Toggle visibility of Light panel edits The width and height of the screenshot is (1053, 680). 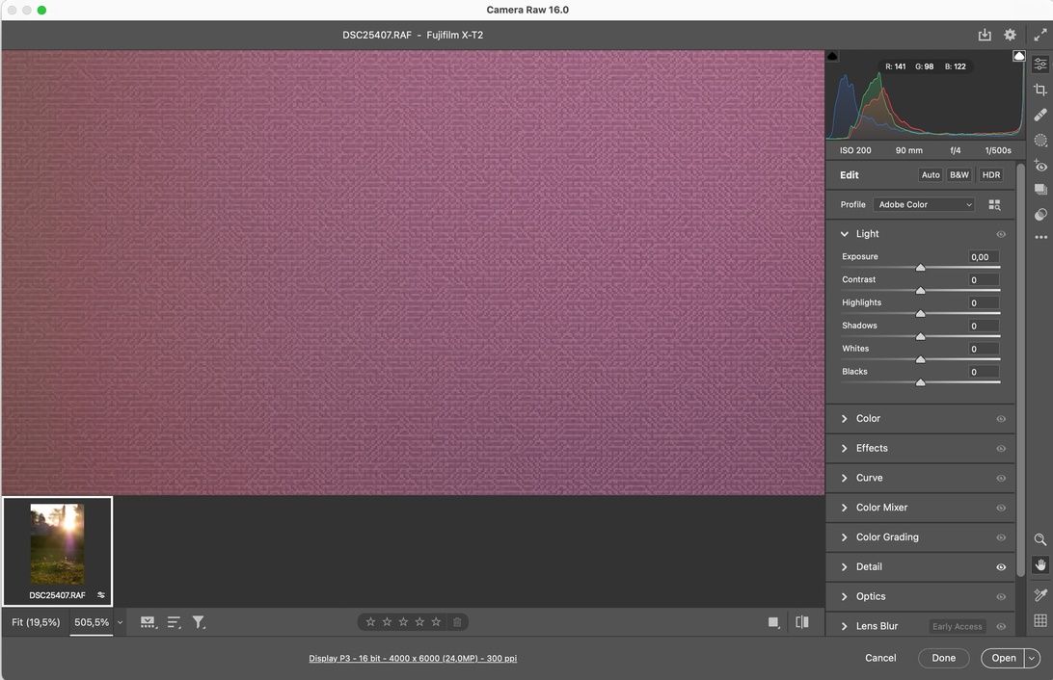(x=1001, y=234)
